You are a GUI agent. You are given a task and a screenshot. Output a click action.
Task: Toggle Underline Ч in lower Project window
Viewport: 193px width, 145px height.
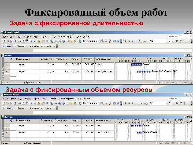tap(184, 103)
